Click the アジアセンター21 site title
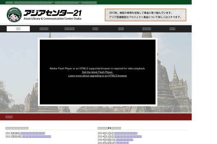The image size is (217, 144). point(52,13)
